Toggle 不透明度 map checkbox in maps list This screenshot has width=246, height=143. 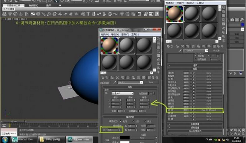tap(194, 116)
